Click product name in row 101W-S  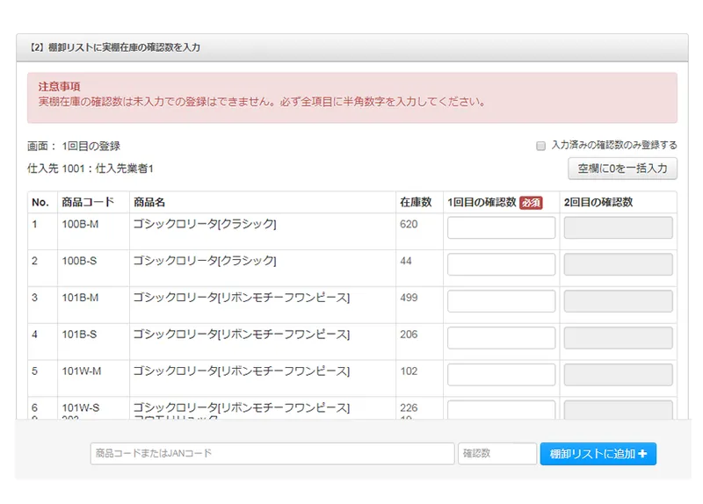(242, 407)
